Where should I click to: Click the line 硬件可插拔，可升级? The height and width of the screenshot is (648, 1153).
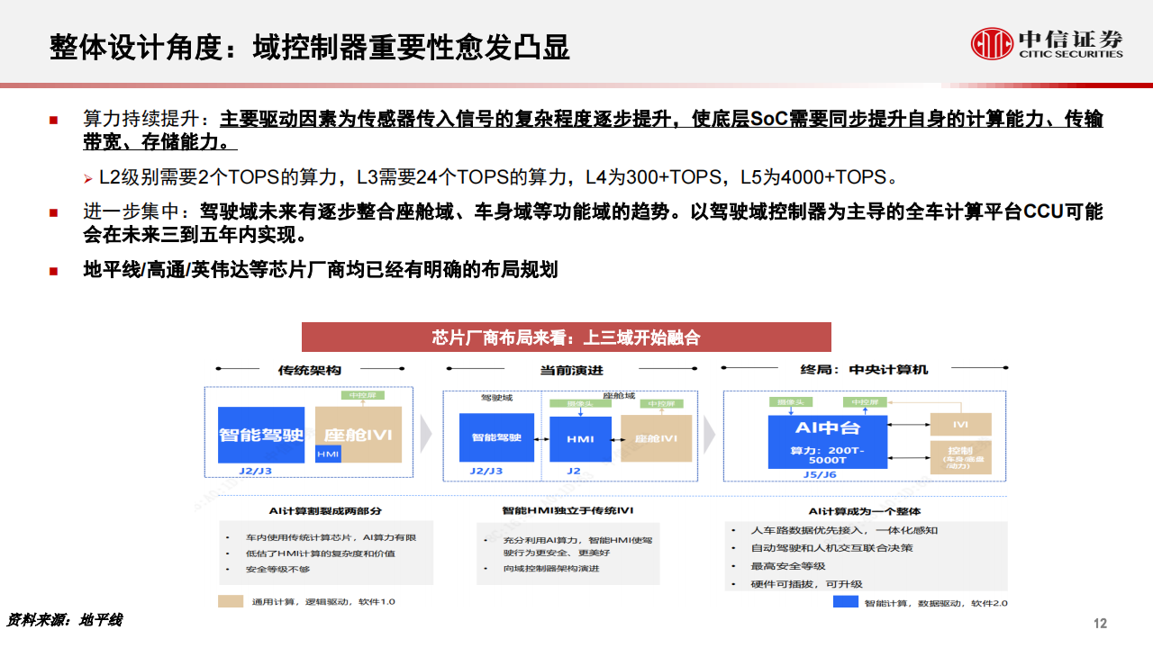(806, 584)
